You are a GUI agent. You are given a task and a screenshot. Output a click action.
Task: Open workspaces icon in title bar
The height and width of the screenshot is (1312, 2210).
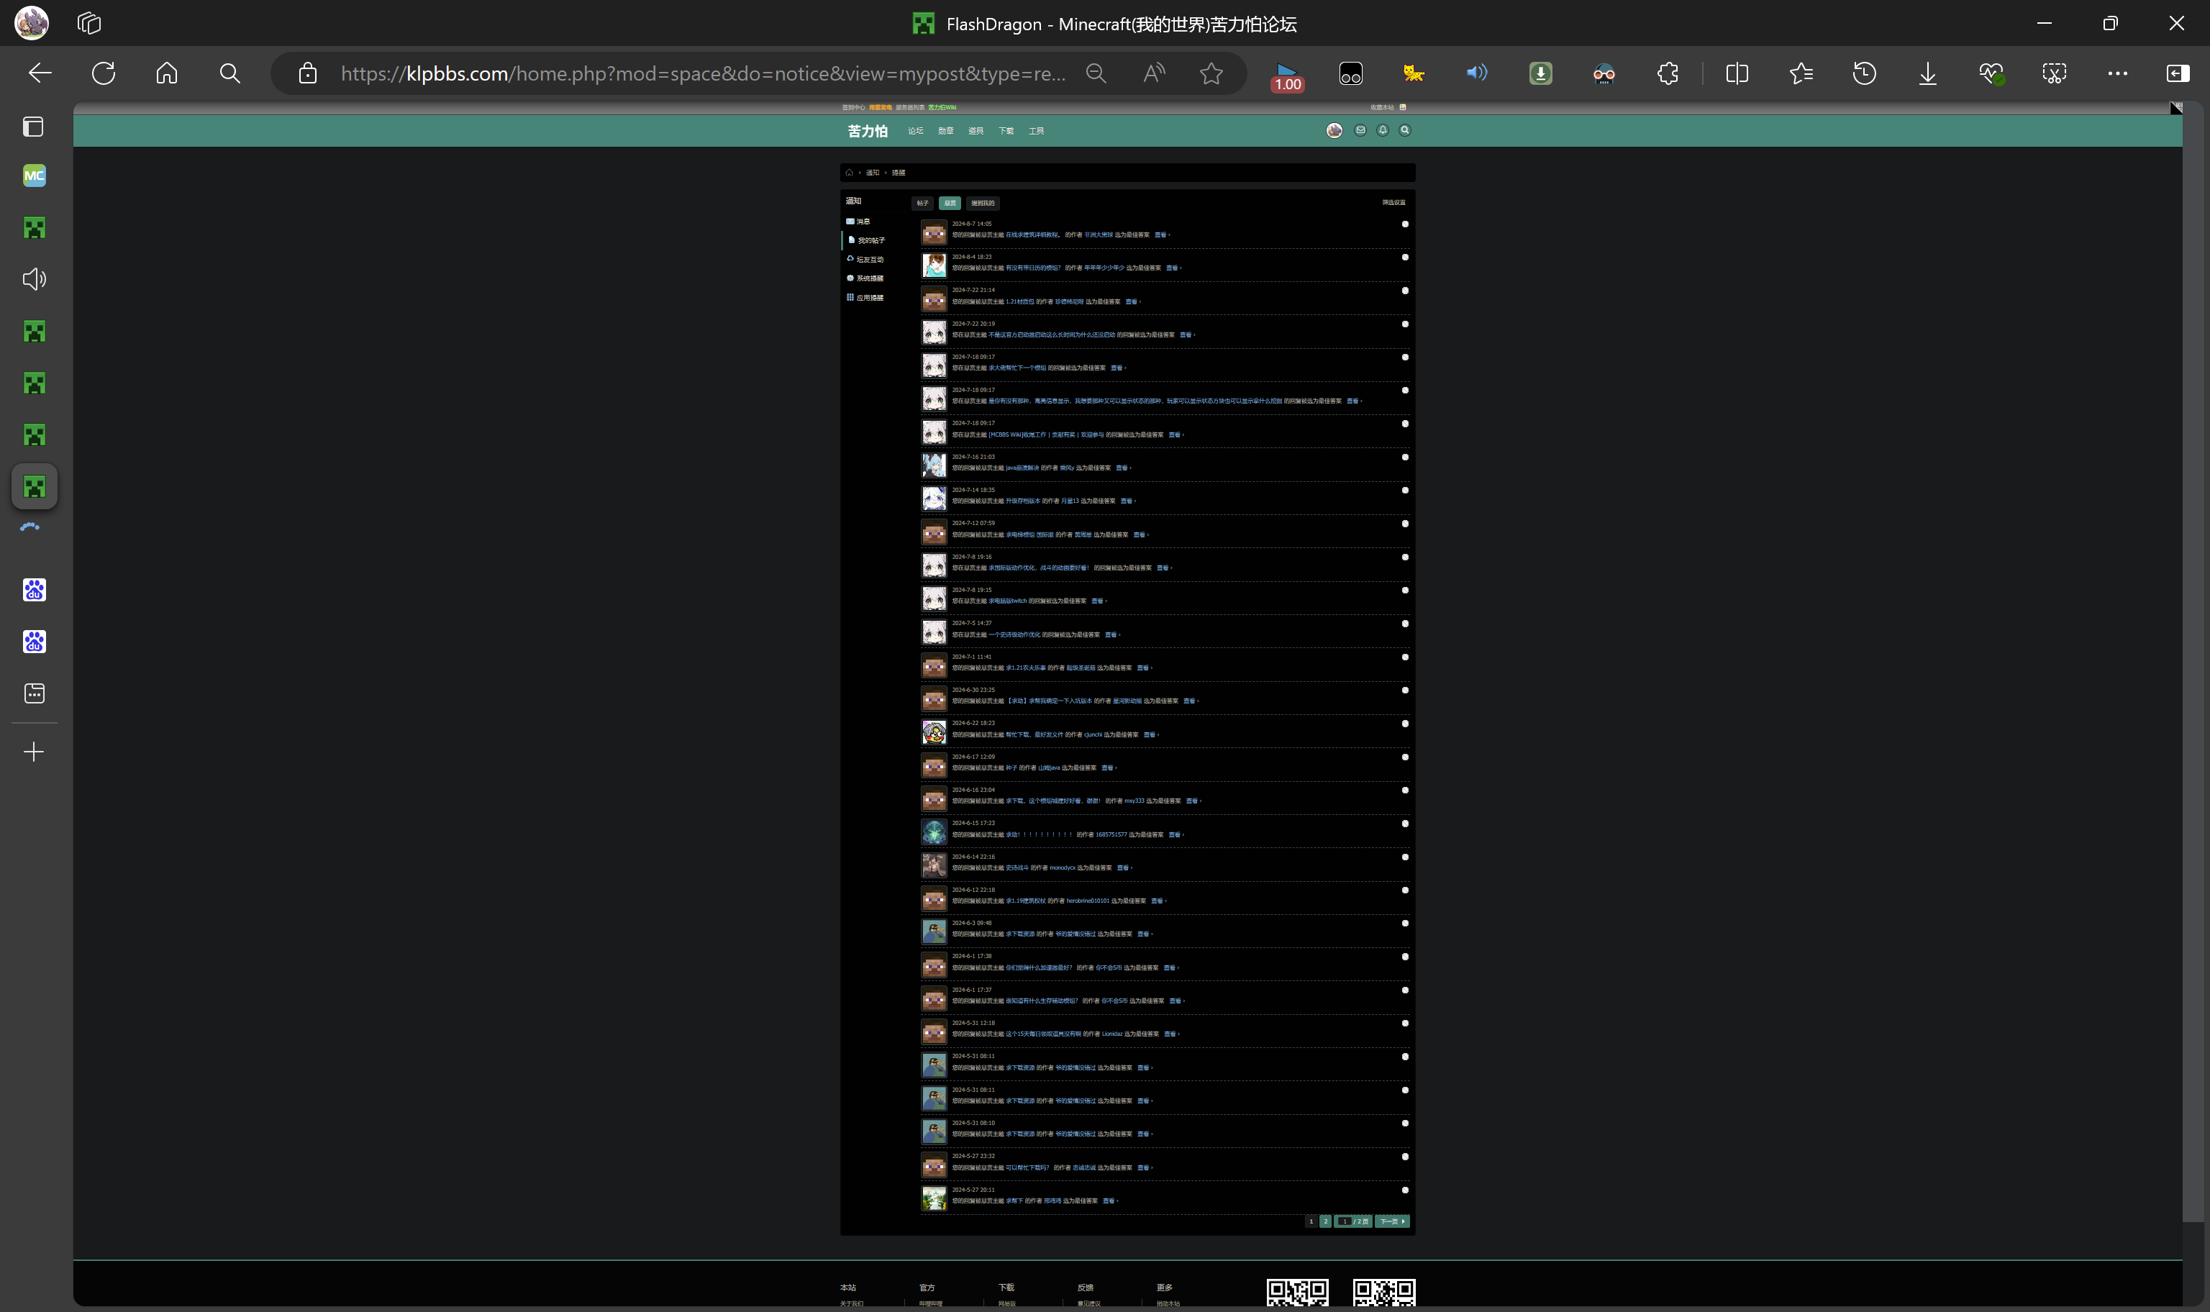click(89, 23)
